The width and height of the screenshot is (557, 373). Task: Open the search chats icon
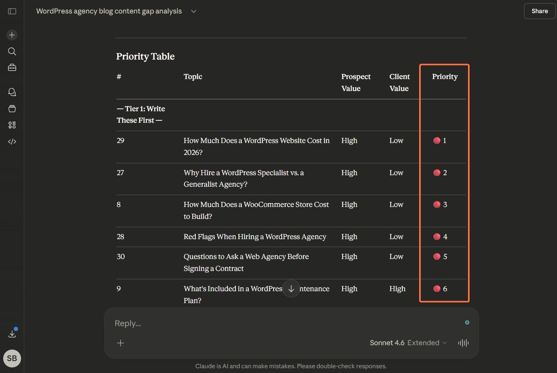click(12, 51)
